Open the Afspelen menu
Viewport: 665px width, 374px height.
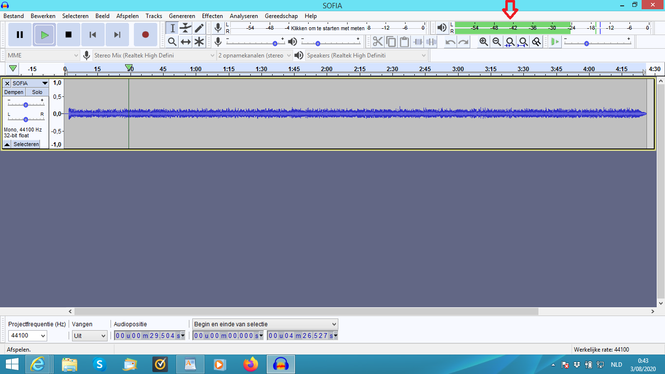click(128, 16)
